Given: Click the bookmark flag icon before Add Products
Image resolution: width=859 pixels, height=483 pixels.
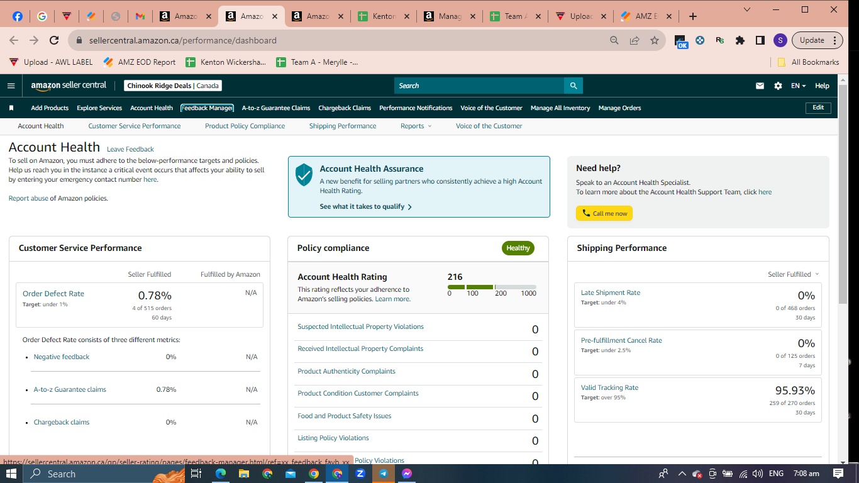Looking at the screenshot, I should (11, 108).
